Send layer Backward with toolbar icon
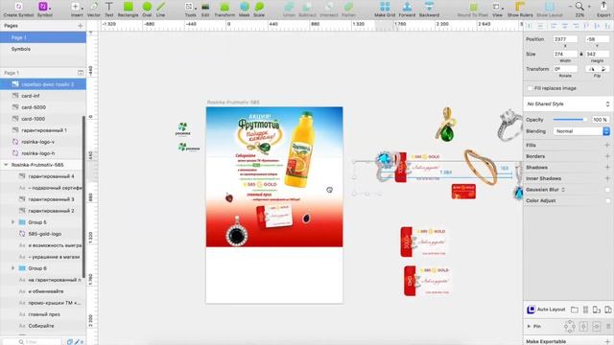Viewport: 614px width, 345px height. 429,7
